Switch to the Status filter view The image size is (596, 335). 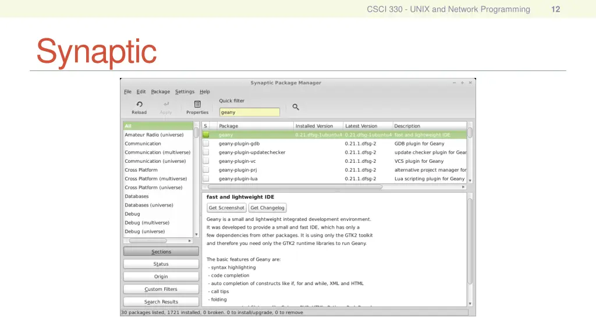coord(161,264)
